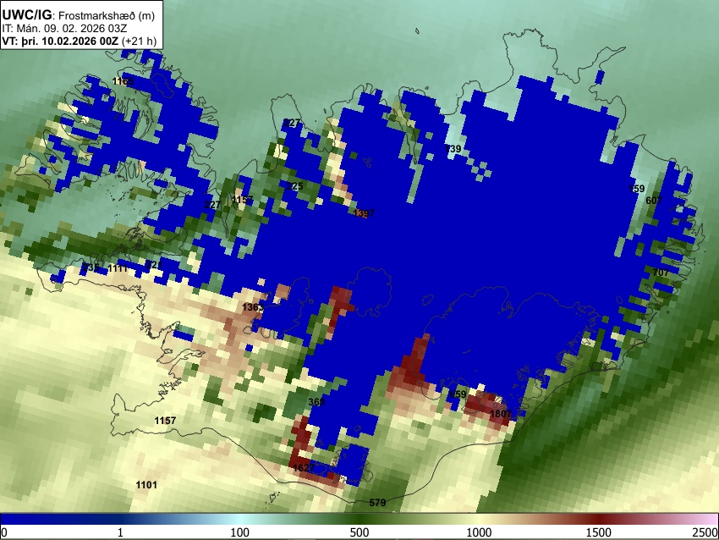
Task: Click the map value 225
Action: point(295,186)
